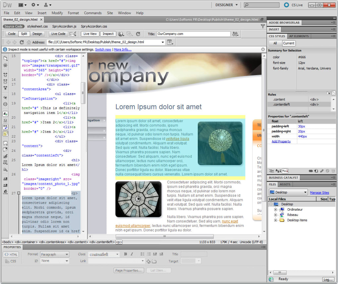Open the Format Paragraph dropdown
Image resolution: width=338 pixels, height=284 pixels.
[x=55, y=254]
